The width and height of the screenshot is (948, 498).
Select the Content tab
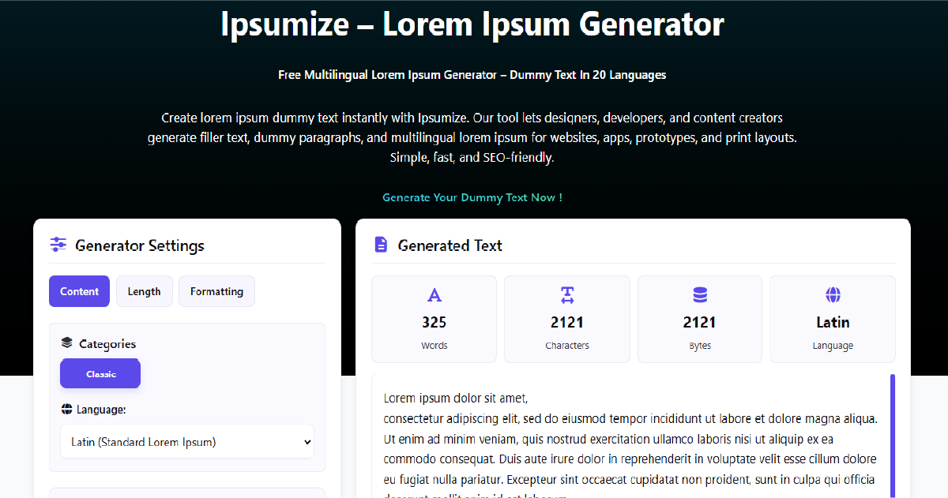(x=79, y=290)
